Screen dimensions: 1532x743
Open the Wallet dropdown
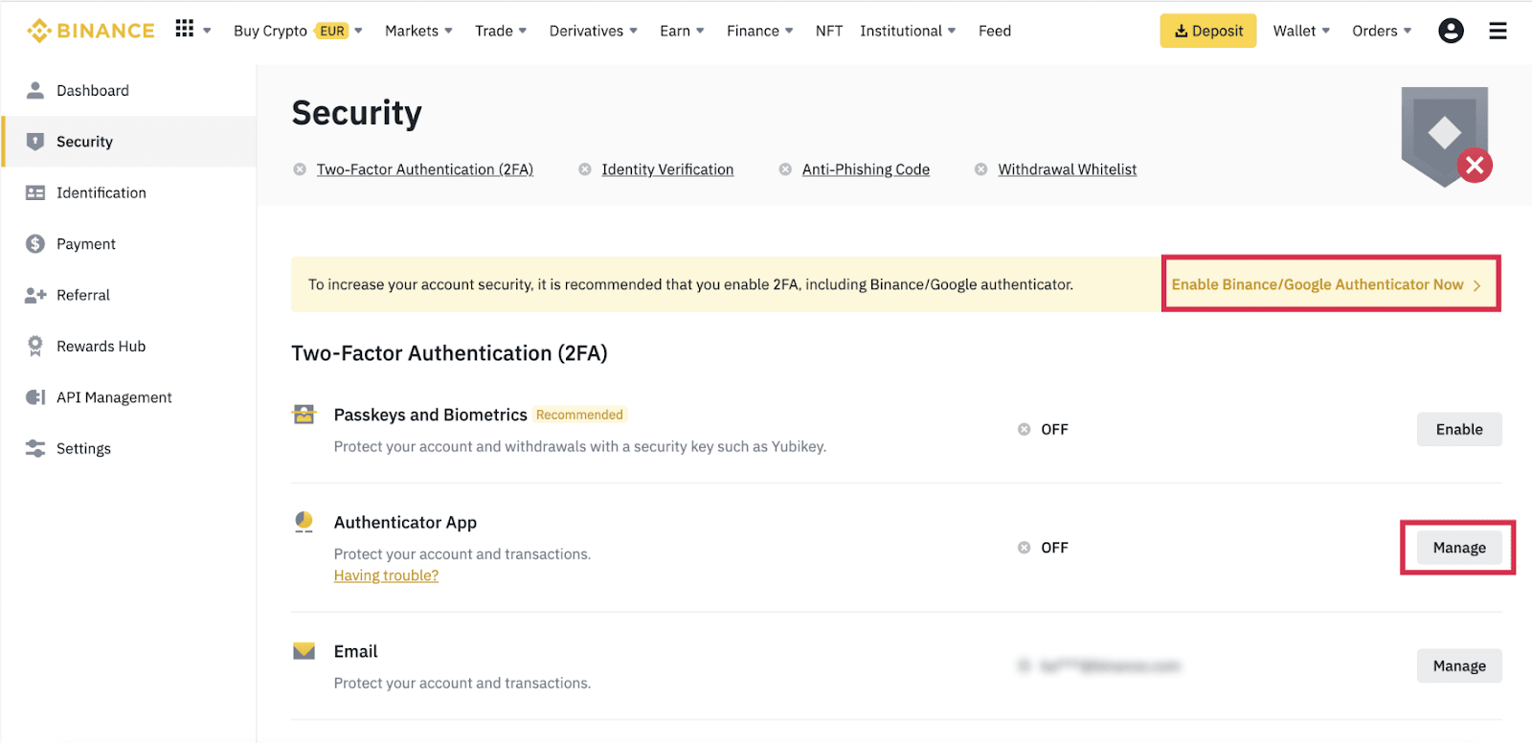click(x=1300, y=31)
